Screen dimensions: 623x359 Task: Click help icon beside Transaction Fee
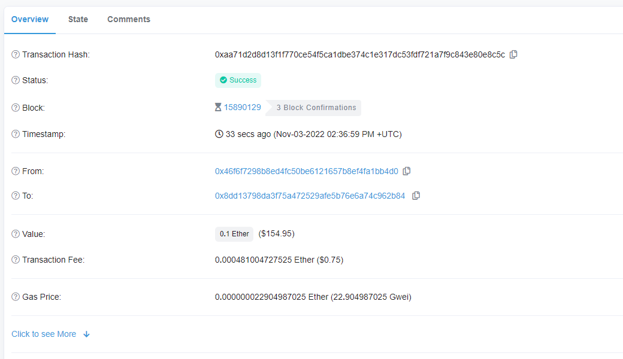(16, 260)
